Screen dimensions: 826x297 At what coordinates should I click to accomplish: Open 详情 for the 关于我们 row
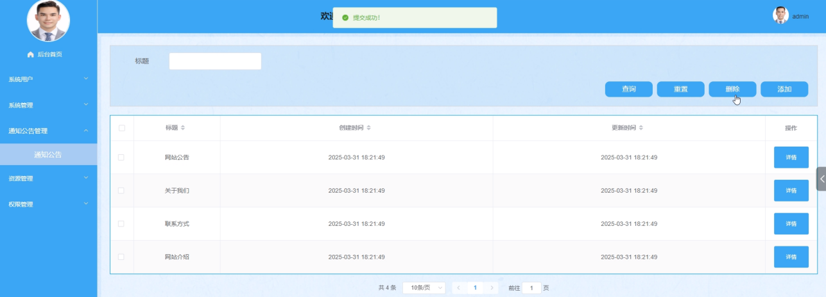coord(791,191)
